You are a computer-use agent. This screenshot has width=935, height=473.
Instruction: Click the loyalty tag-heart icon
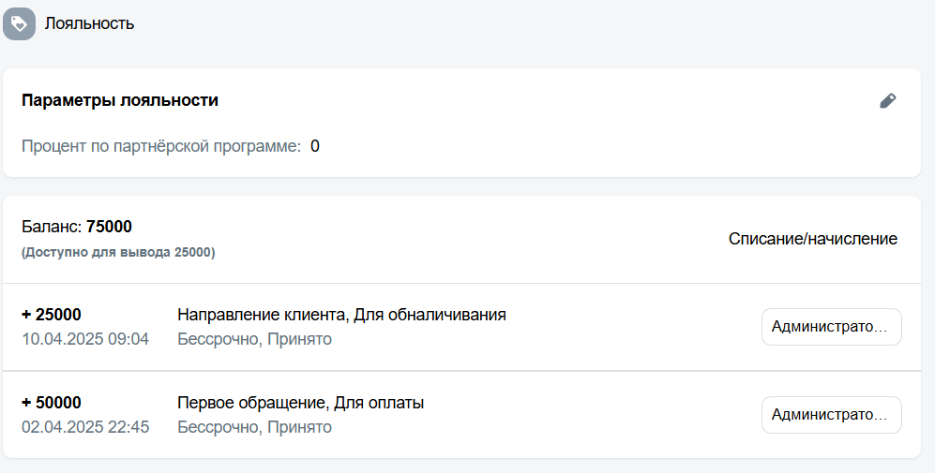click(19, 23)
